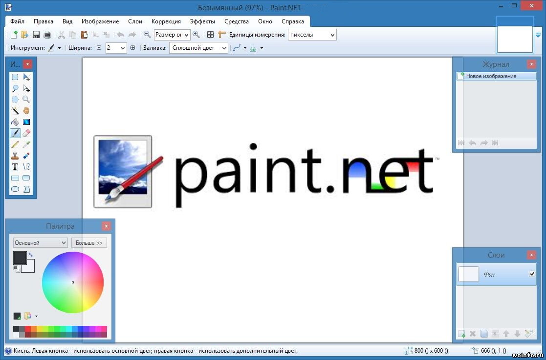
Task: Open the Заливка Сплошной цвет dropdown
Action: pyautogui.click(x=198, y=48)
